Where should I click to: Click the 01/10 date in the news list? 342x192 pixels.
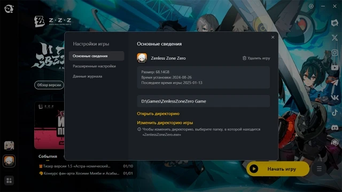coord(128,166)
